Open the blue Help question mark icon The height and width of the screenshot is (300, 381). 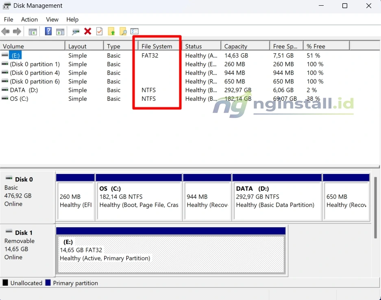pos(48,31)
